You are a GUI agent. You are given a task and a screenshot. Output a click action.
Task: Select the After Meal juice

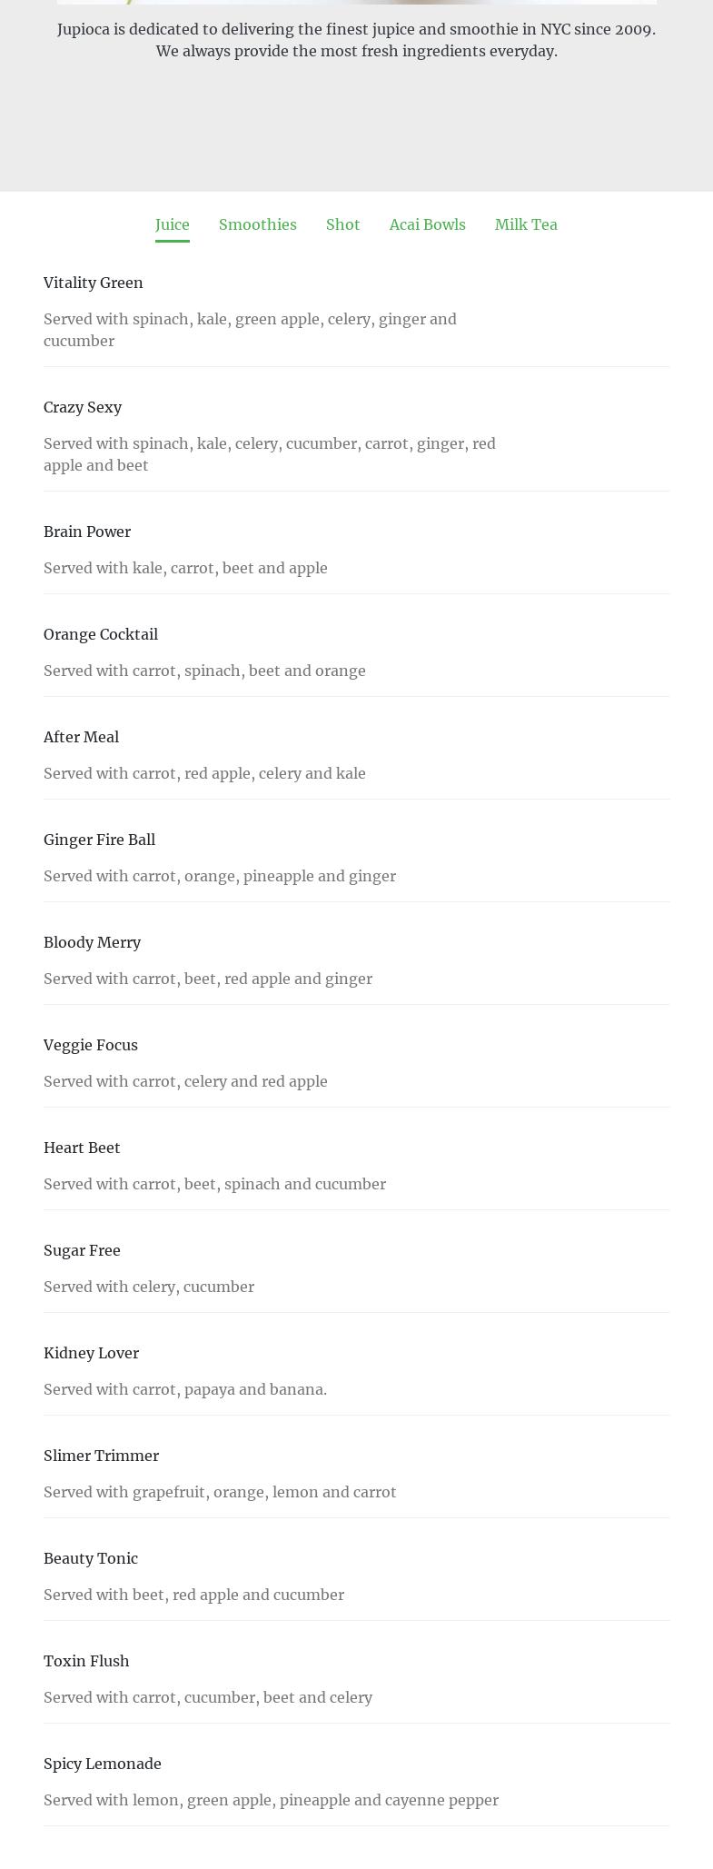[81, 737]
